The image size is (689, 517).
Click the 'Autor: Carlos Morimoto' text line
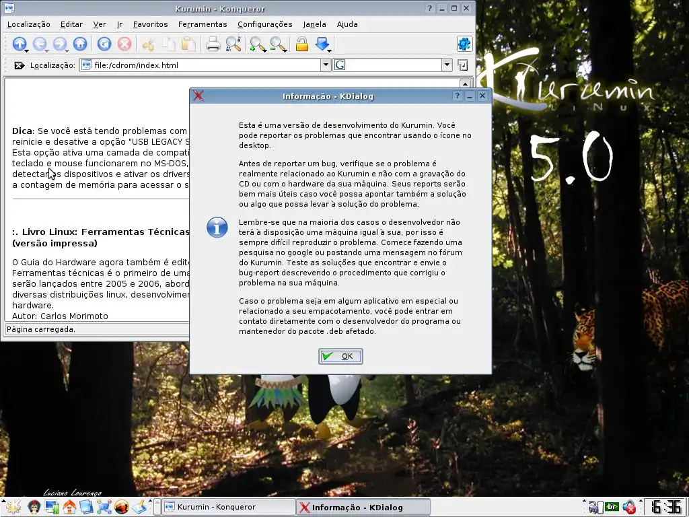(60, 316)
